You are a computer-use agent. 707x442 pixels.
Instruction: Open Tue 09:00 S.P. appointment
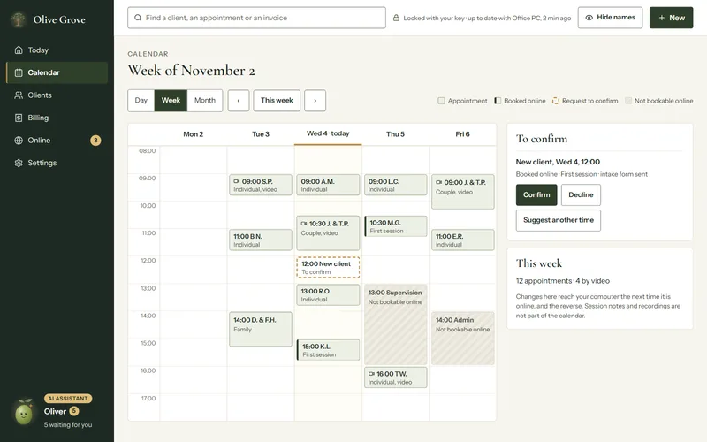tap(261, 185)
